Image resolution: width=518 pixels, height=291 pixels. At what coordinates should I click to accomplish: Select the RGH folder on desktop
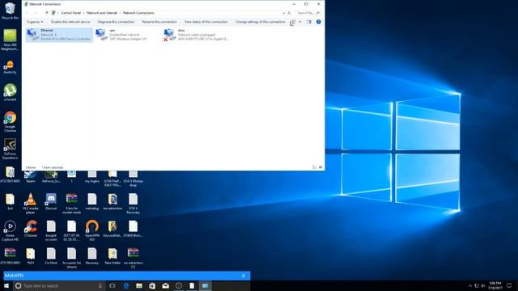(x=31, y=255)
